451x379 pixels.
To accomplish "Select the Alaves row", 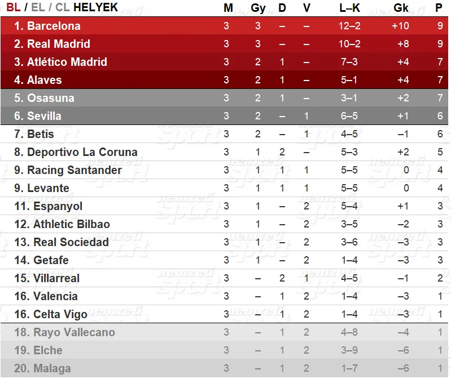I will click(x=224, y=80).
